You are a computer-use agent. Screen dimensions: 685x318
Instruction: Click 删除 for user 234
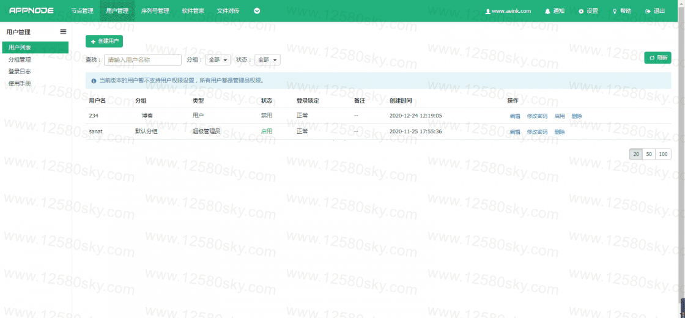point(577,116)
